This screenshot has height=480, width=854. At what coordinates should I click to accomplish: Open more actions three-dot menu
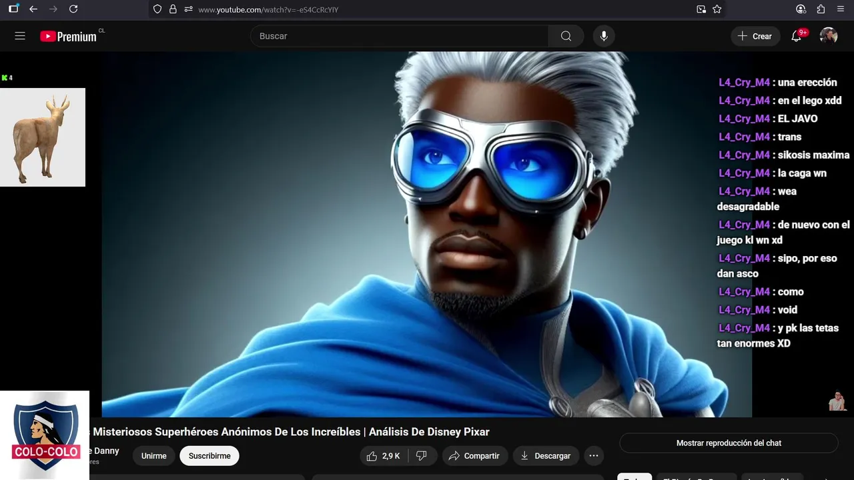tap(594, 456)
